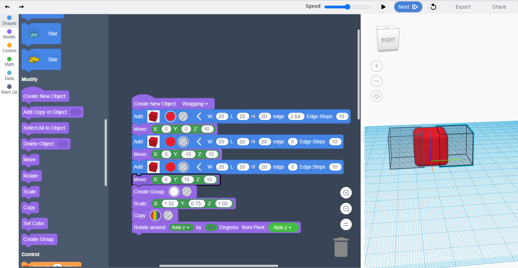Toggle hole mode on the workspace Copy block
The width and height of the screenshot is (518, 268).
pos(168,215)
